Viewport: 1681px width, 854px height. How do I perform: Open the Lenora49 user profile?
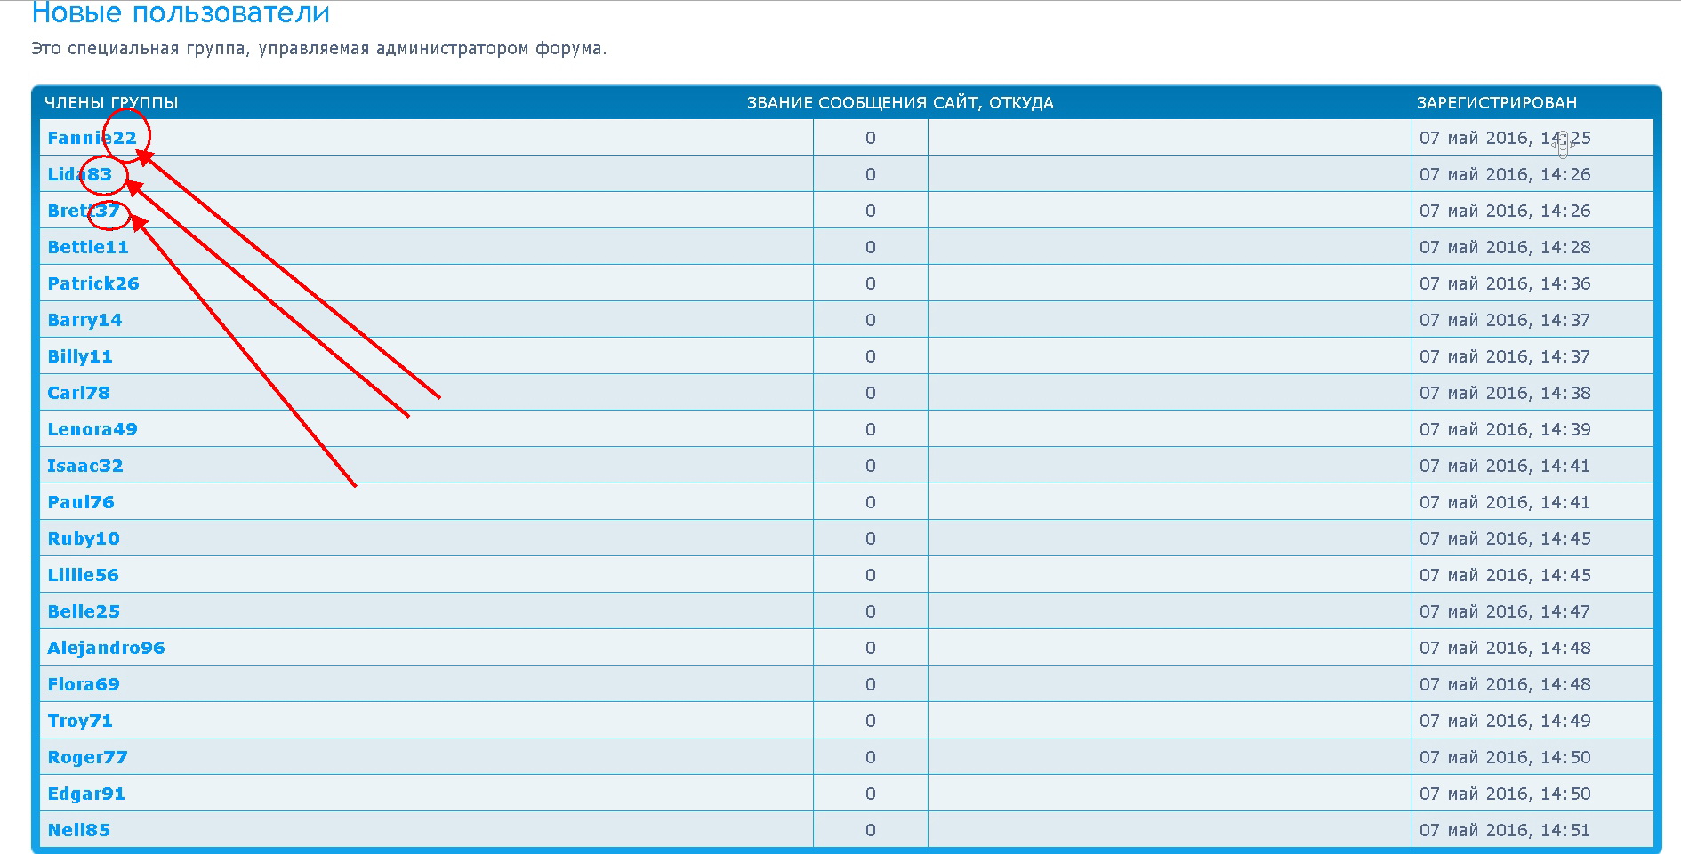point(92,429)
